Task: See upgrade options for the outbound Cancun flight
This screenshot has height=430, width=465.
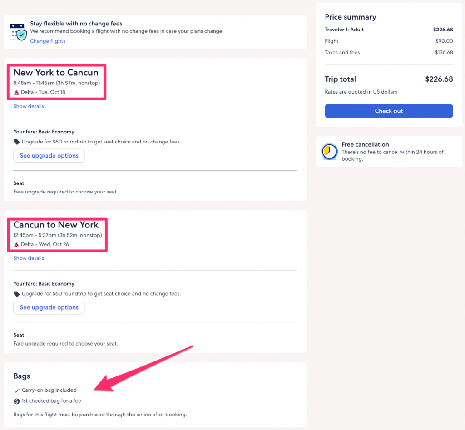Action: click(49, 156)
